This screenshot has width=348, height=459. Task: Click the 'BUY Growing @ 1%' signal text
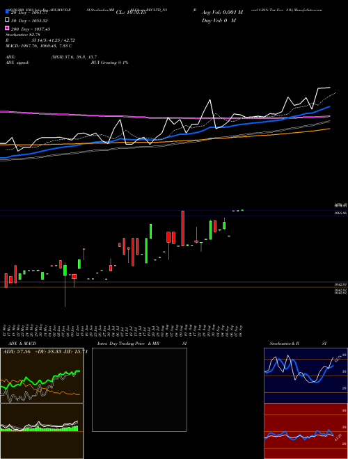[x=109, y=63]
